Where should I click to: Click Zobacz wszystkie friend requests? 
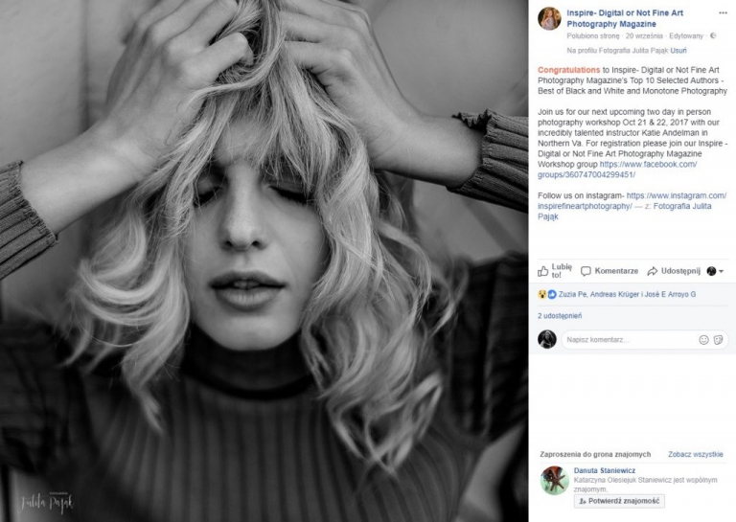pyautogui.click(x=695, y=454)
